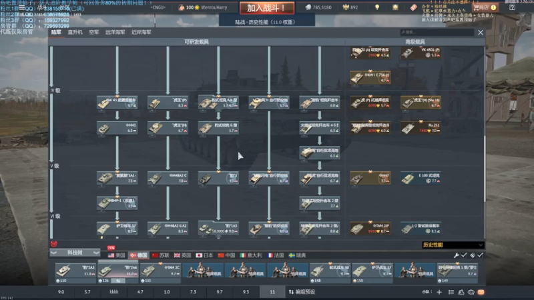Open the 历史性能 game mode dropdown
This screenshot has height=300, width=534.
click(453, 245)
